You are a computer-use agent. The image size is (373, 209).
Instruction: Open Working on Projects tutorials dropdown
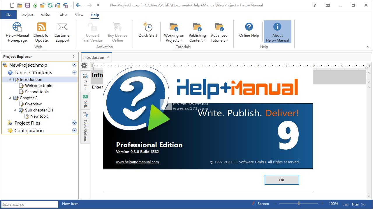(174, 32)
